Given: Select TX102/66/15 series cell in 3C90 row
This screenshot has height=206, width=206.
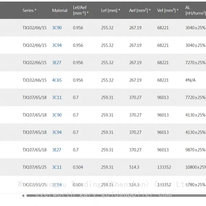Looking at the screenshot, I should (x=35, y=28).
